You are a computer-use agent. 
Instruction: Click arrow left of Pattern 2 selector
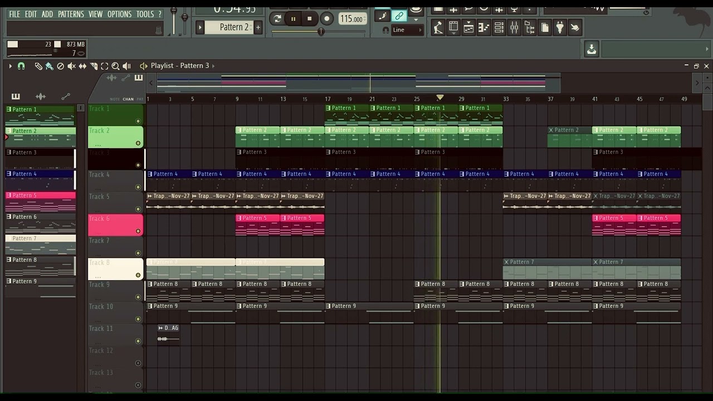click(200, 27)
